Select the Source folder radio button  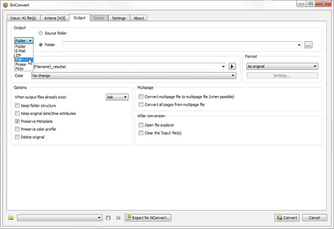(x=41, y=33)
